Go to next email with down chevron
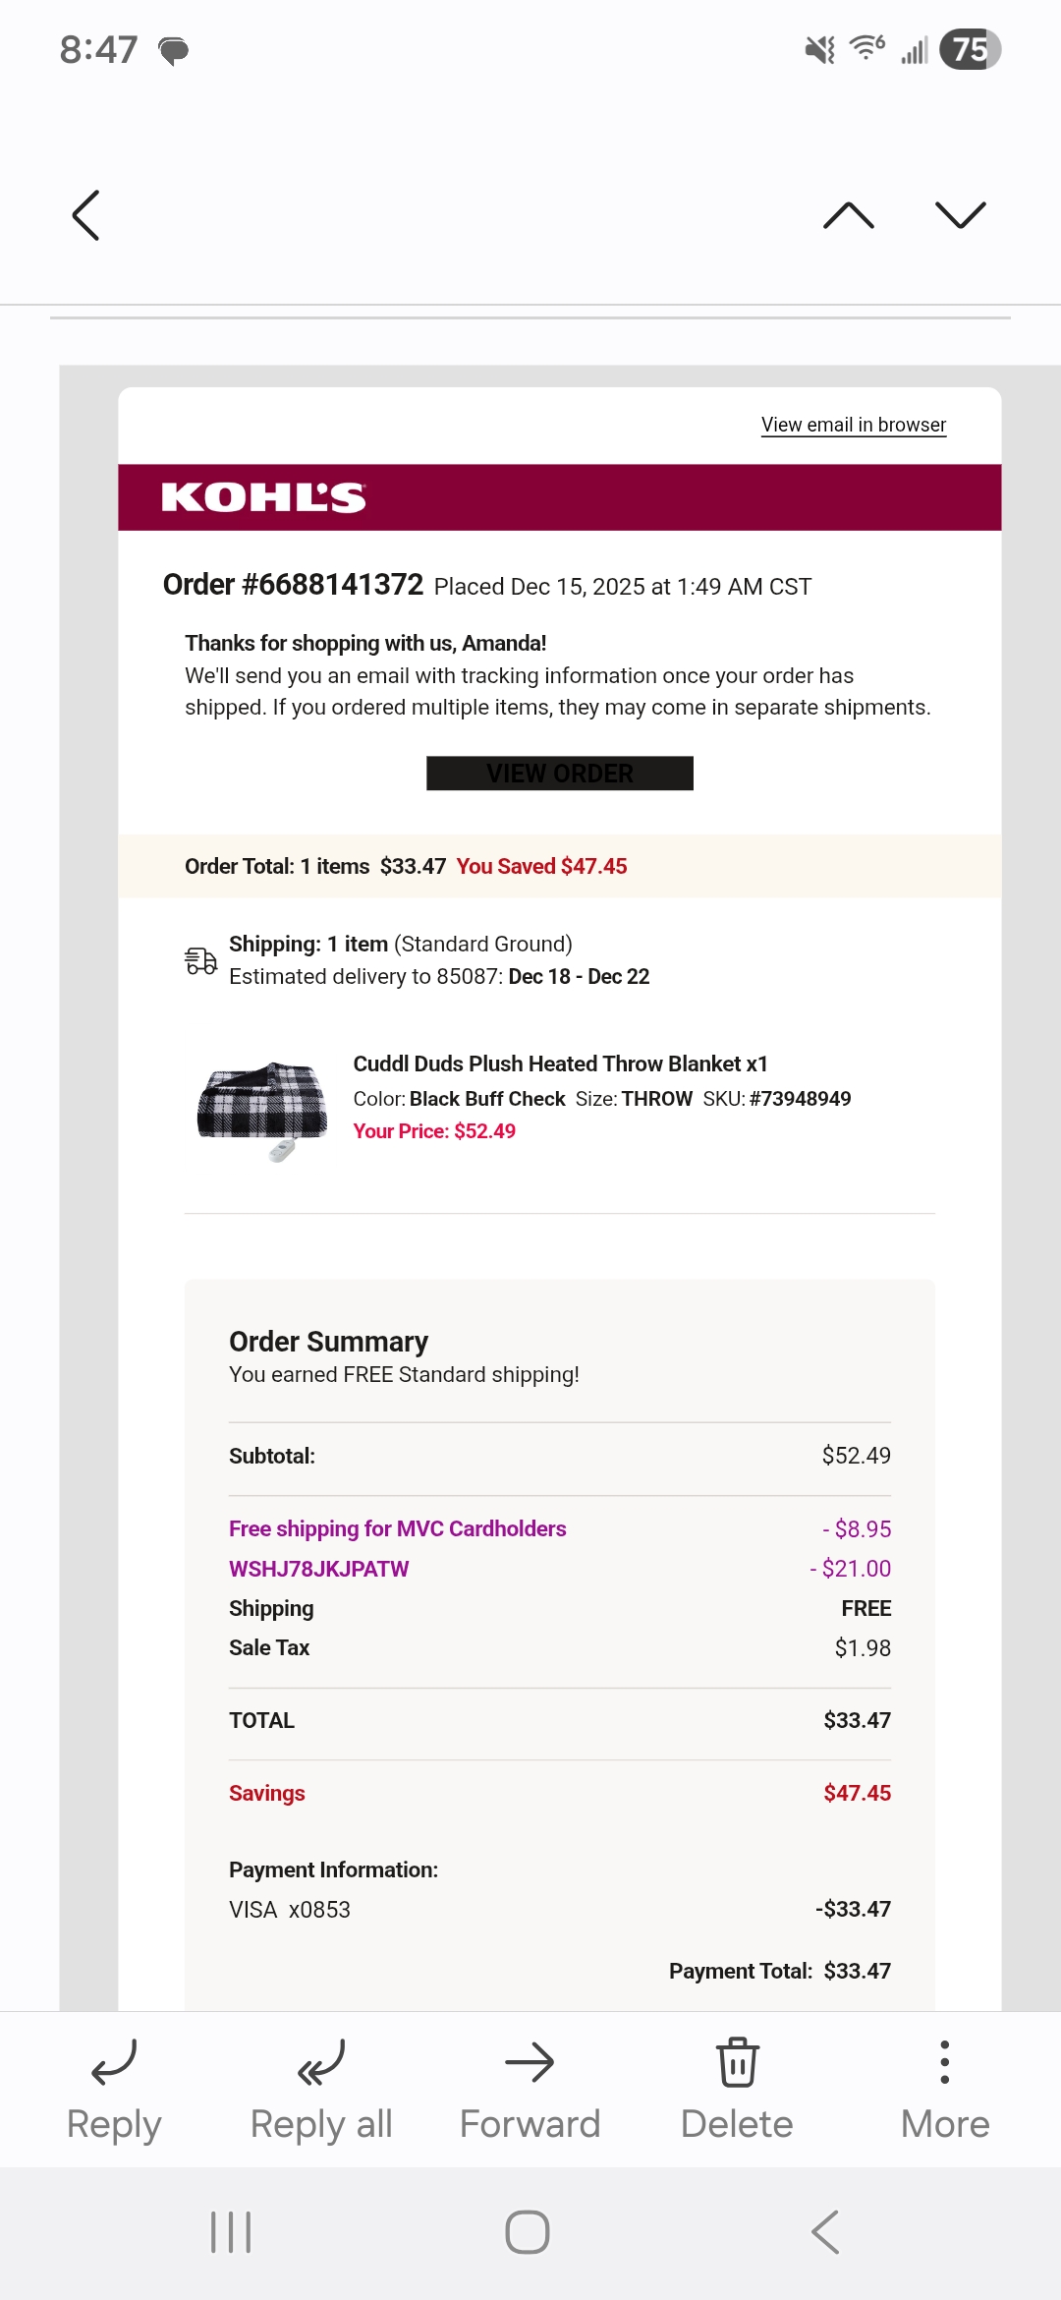Viewport: 1061px width, 2300px height. [x=960, y=215]
